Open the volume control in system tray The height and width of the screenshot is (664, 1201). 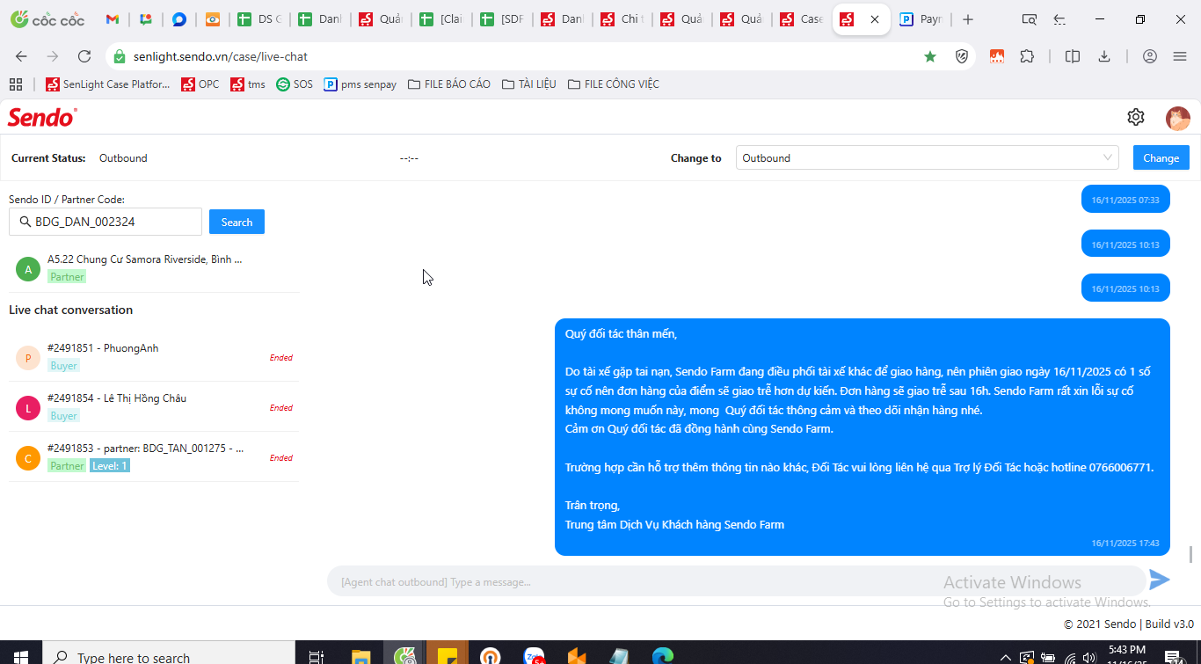pyautogui.click(x=1091, y=657)
